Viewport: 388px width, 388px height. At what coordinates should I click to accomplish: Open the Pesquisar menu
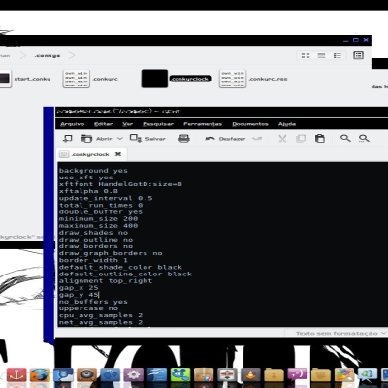pyautogui.click(x=158, y=124)
